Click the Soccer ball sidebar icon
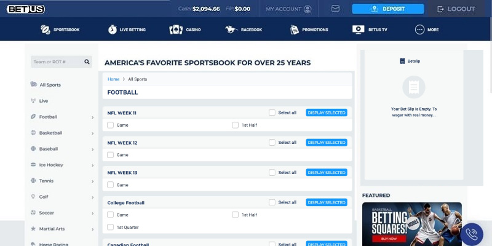 pyautogui.click(x=33, y=212)
